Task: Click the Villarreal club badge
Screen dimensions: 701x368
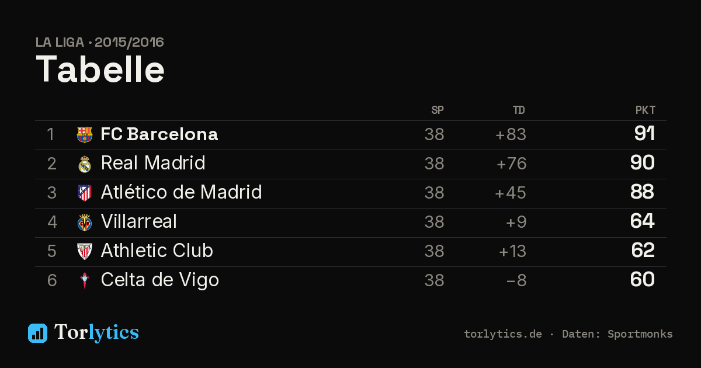Action: [85, 223]
